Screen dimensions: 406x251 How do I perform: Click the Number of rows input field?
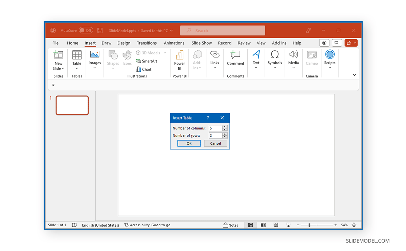click(x=216, y=135)
